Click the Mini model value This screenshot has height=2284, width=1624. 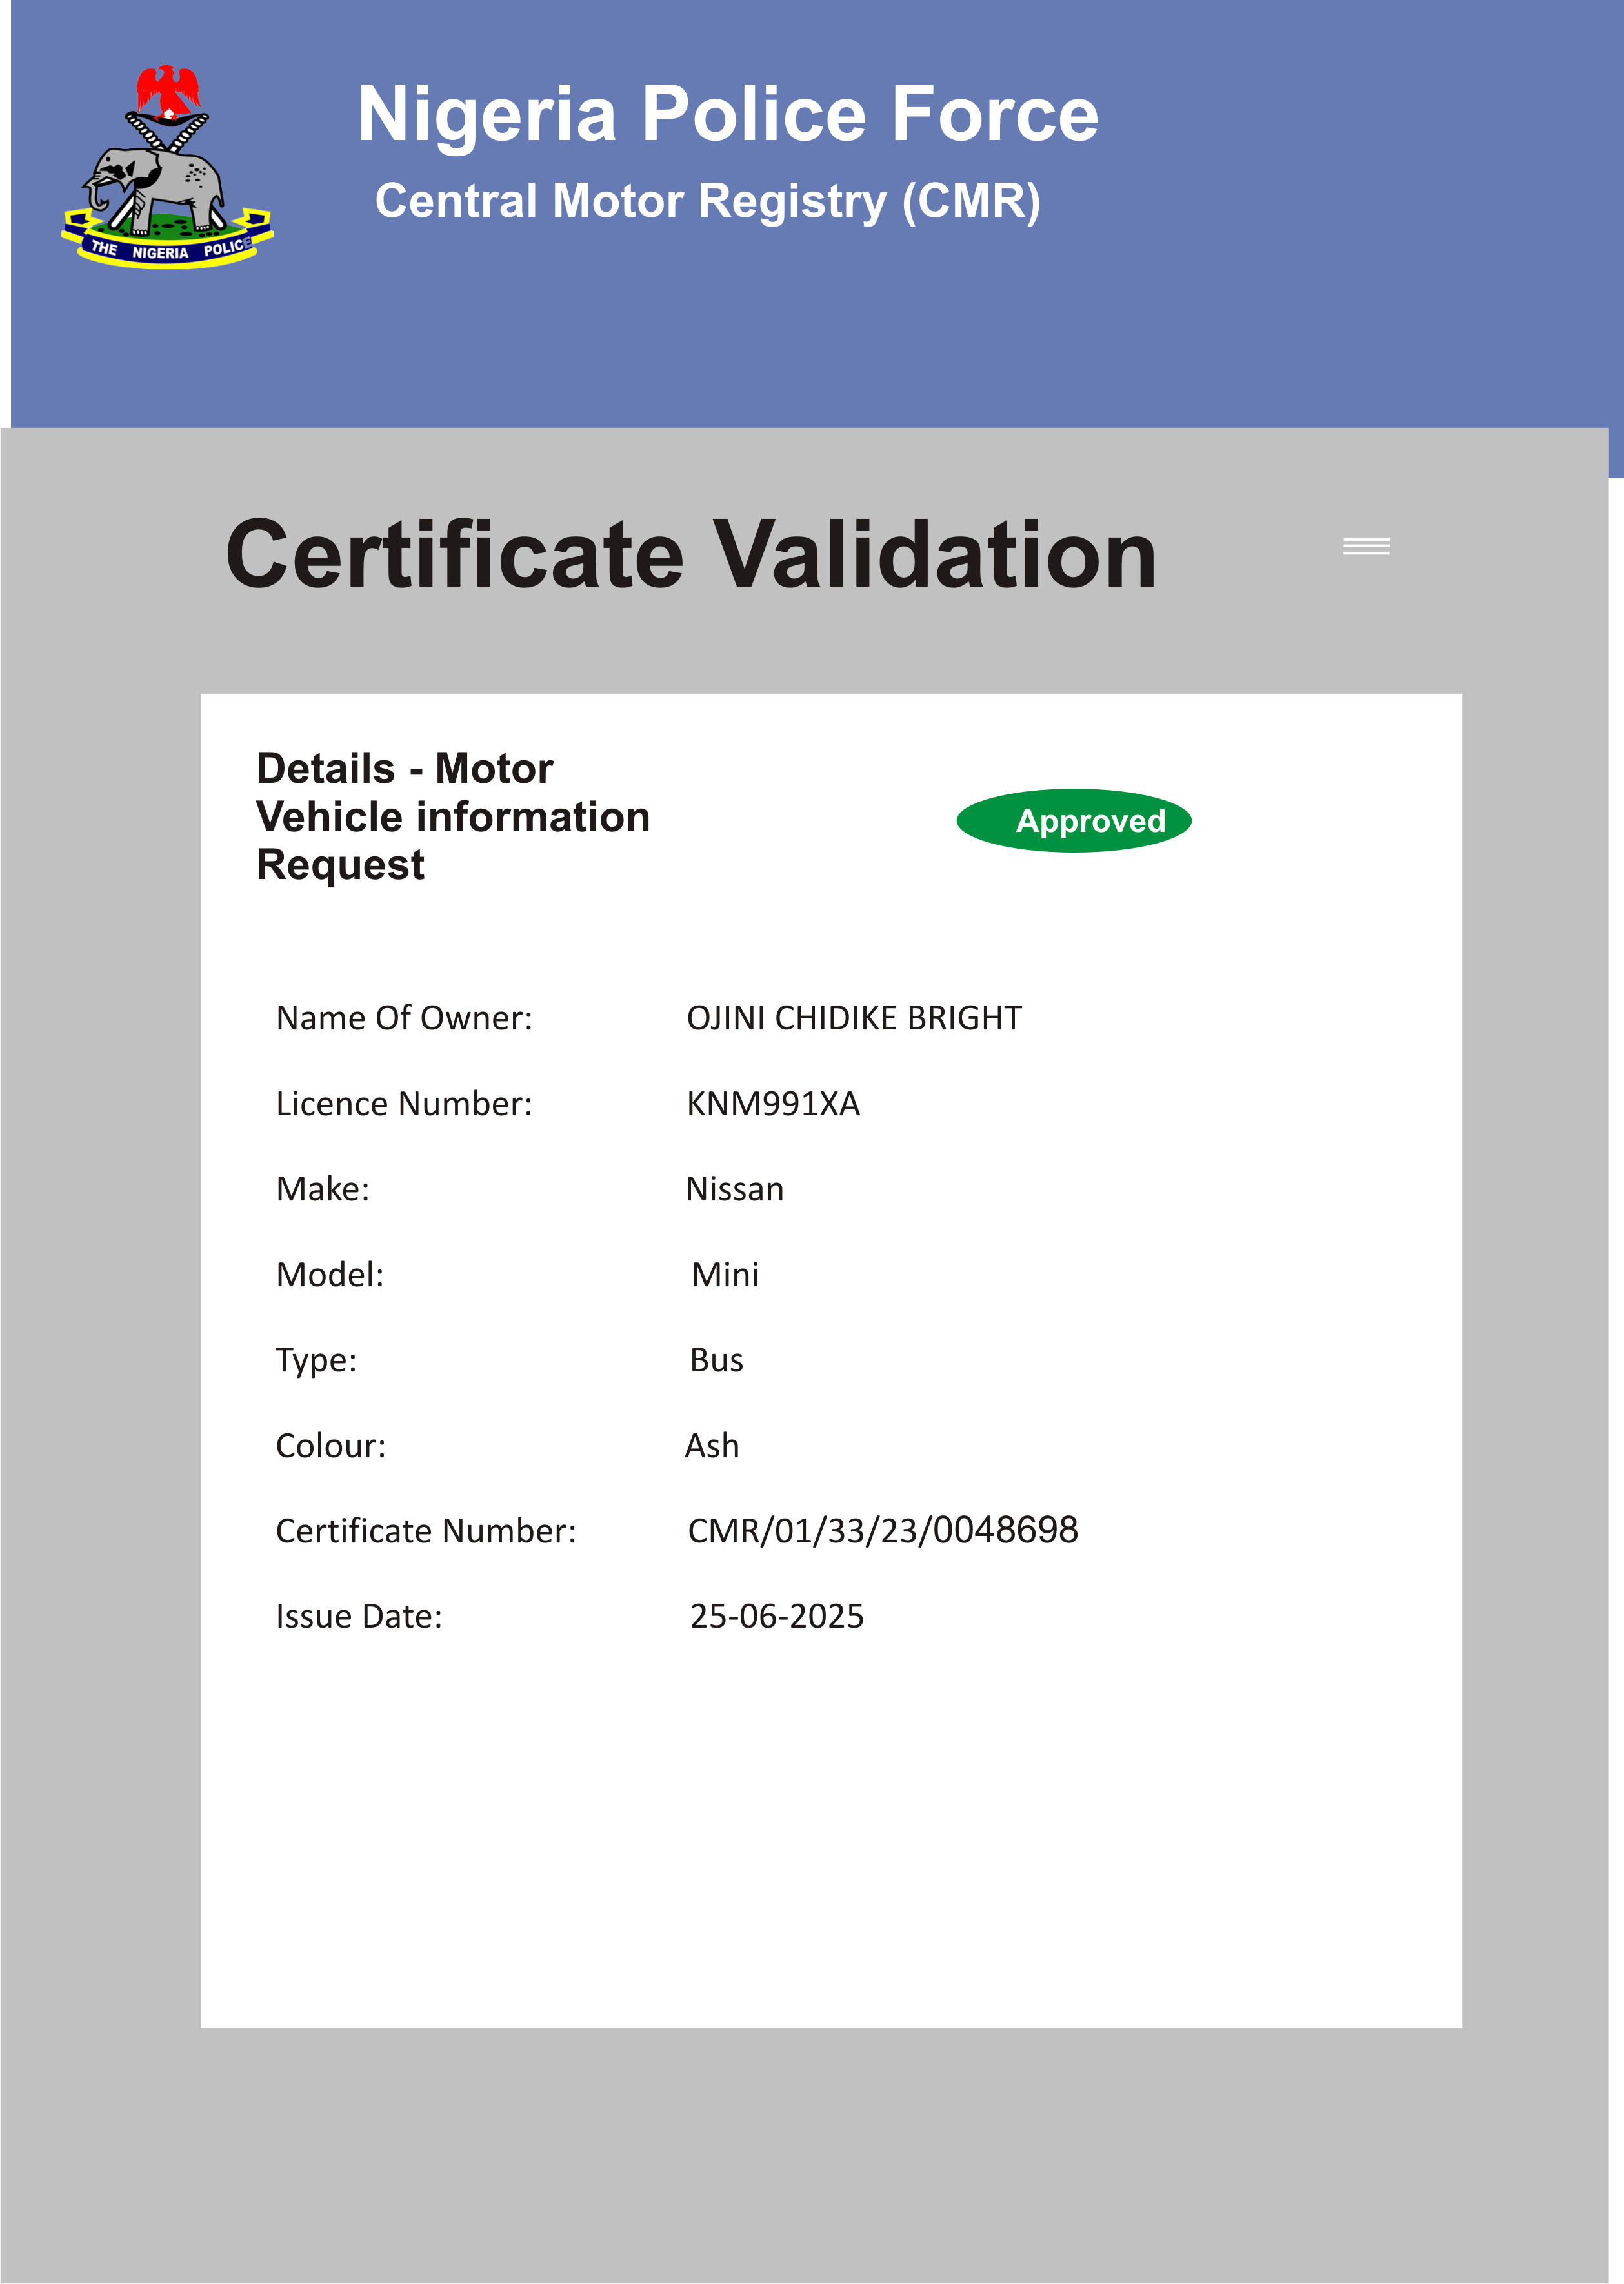pos(724,1275)
